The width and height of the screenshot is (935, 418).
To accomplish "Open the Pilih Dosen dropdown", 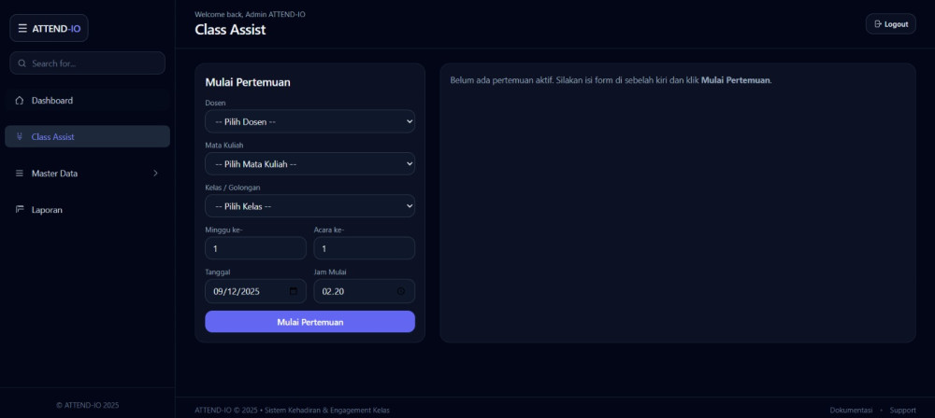I will (x=309, y=121).
